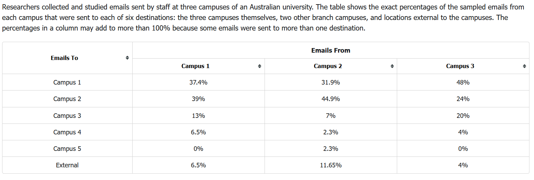This screenshot has width=534, height=180.
Task: Click the 37.4% table cell
Action: [198, 82]
